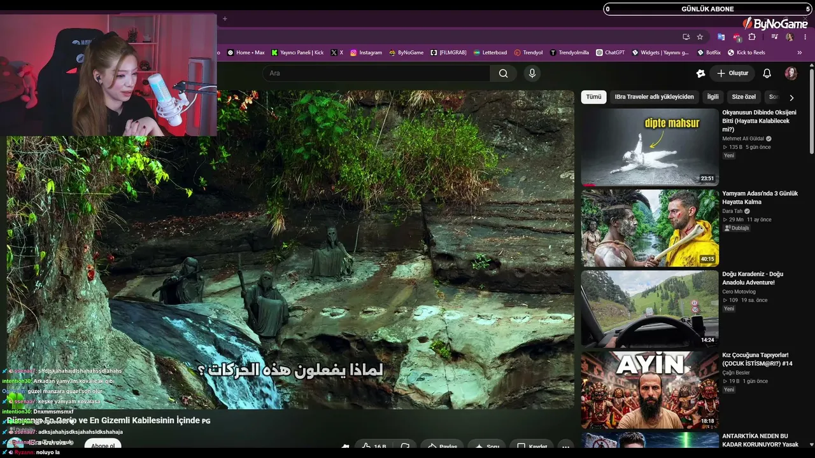Image resolution: width=815 pixels, height=458 pixels.
Task: Open the ChatGPT bookmark
Action: (x=611, y=53)
